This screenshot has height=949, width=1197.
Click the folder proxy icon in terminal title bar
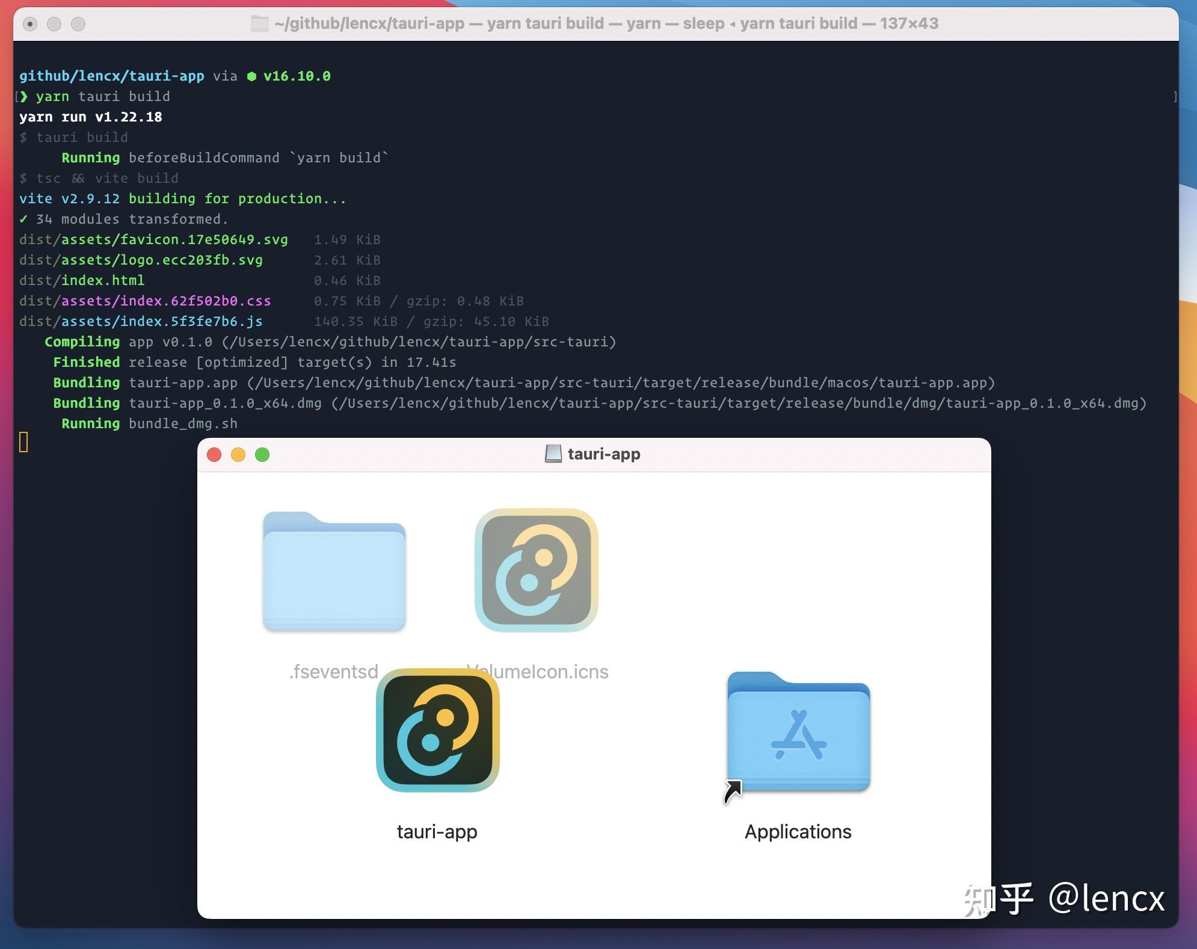pos(259,23)
